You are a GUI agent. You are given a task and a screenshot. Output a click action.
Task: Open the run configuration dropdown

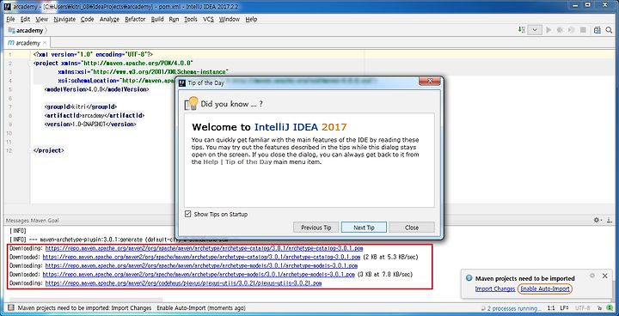tap(535, 30)
